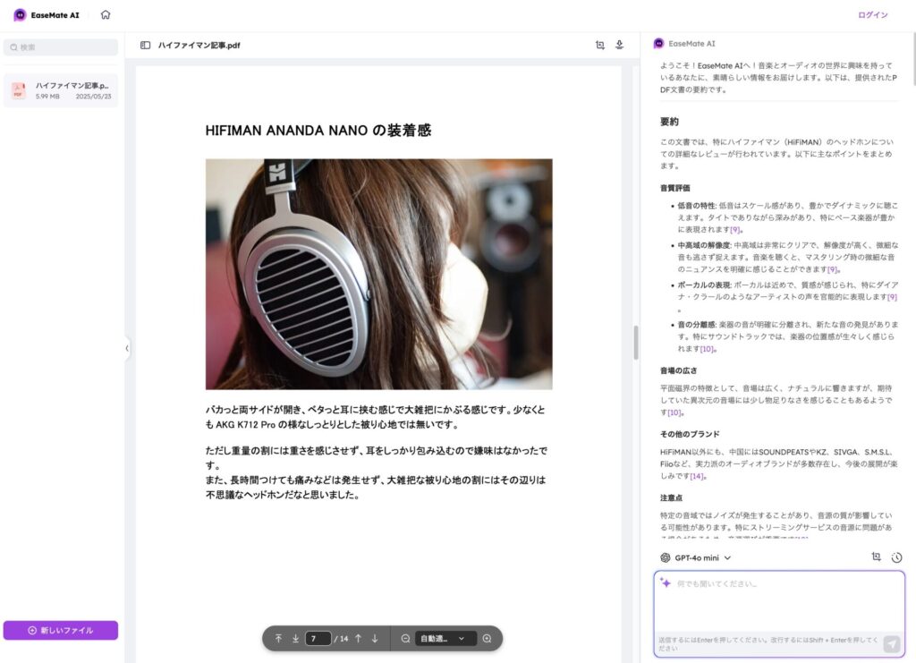Click the 検索 search field

[61, 47]
